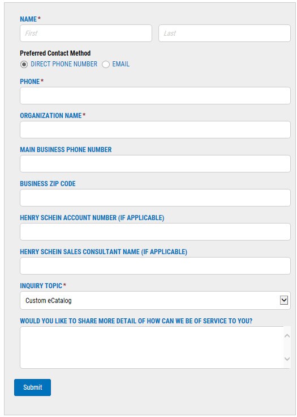Screen dimensions: 297x417
Task: Focus the Phone text field
Action: pos(155,95)
